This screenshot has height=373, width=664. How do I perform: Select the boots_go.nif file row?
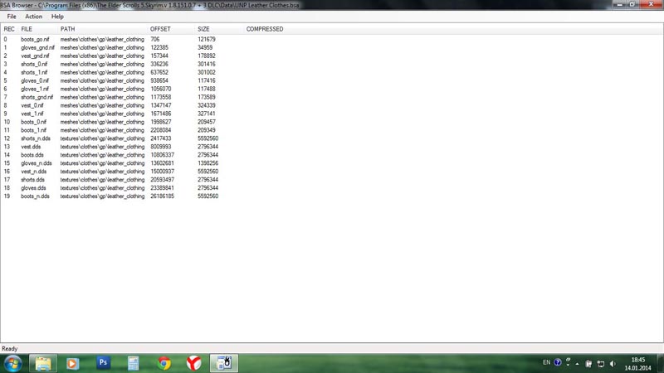pos(35,39)
